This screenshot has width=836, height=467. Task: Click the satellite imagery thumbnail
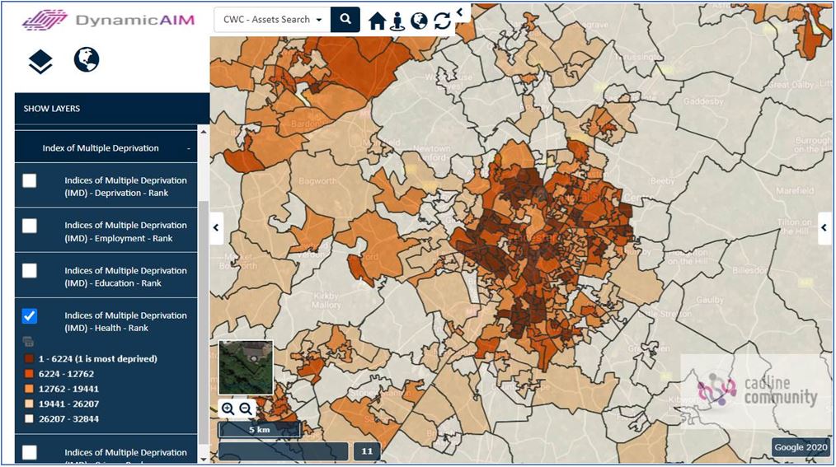point(246,367)
